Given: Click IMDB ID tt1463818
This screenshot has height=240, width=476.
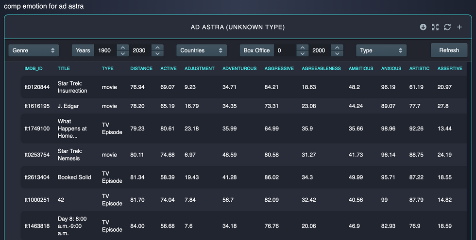Looking at the screenshot, I should [x=37, y=226].
